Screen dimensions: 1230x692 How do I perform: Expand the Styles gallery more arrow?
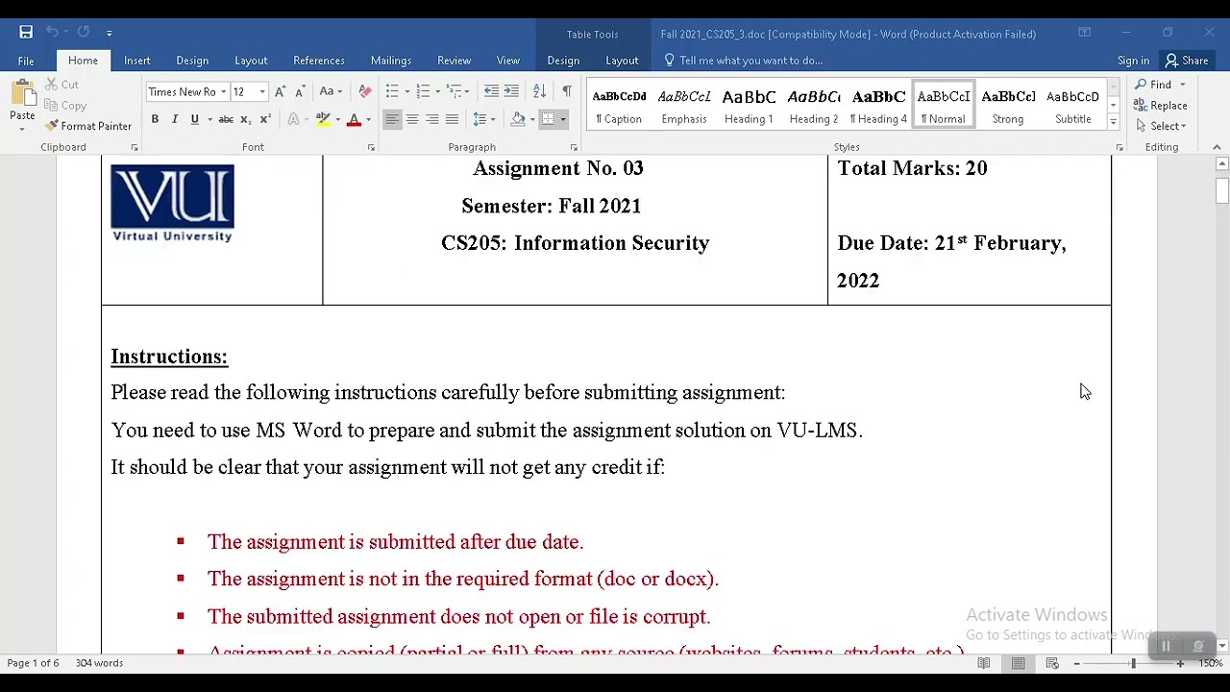[x=1113, y=122]
